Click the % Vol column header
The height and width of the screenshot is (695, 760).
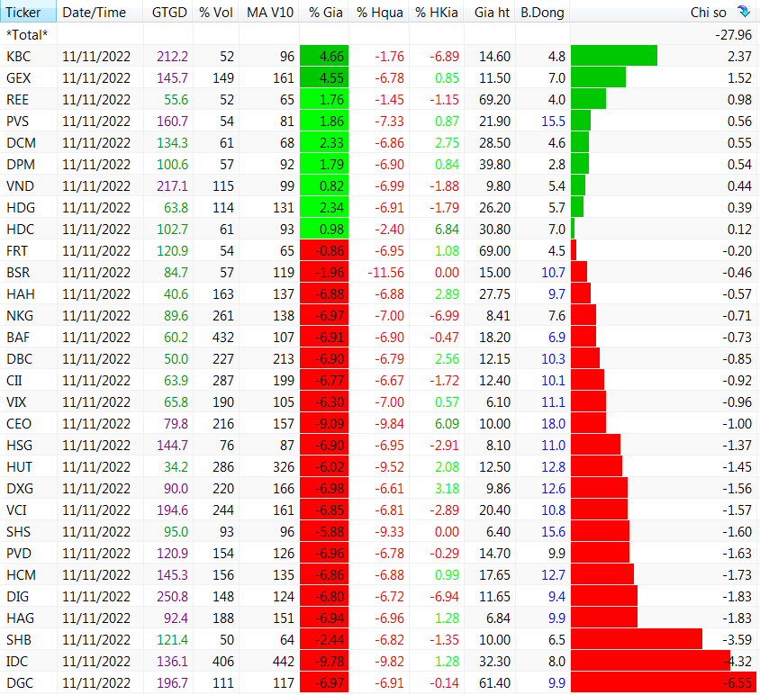point(216,12)
